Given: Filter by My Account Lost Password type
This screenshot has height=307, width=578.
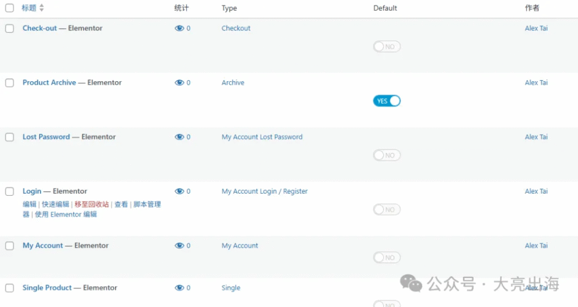Looking at the screenshot, I should 262,137.
